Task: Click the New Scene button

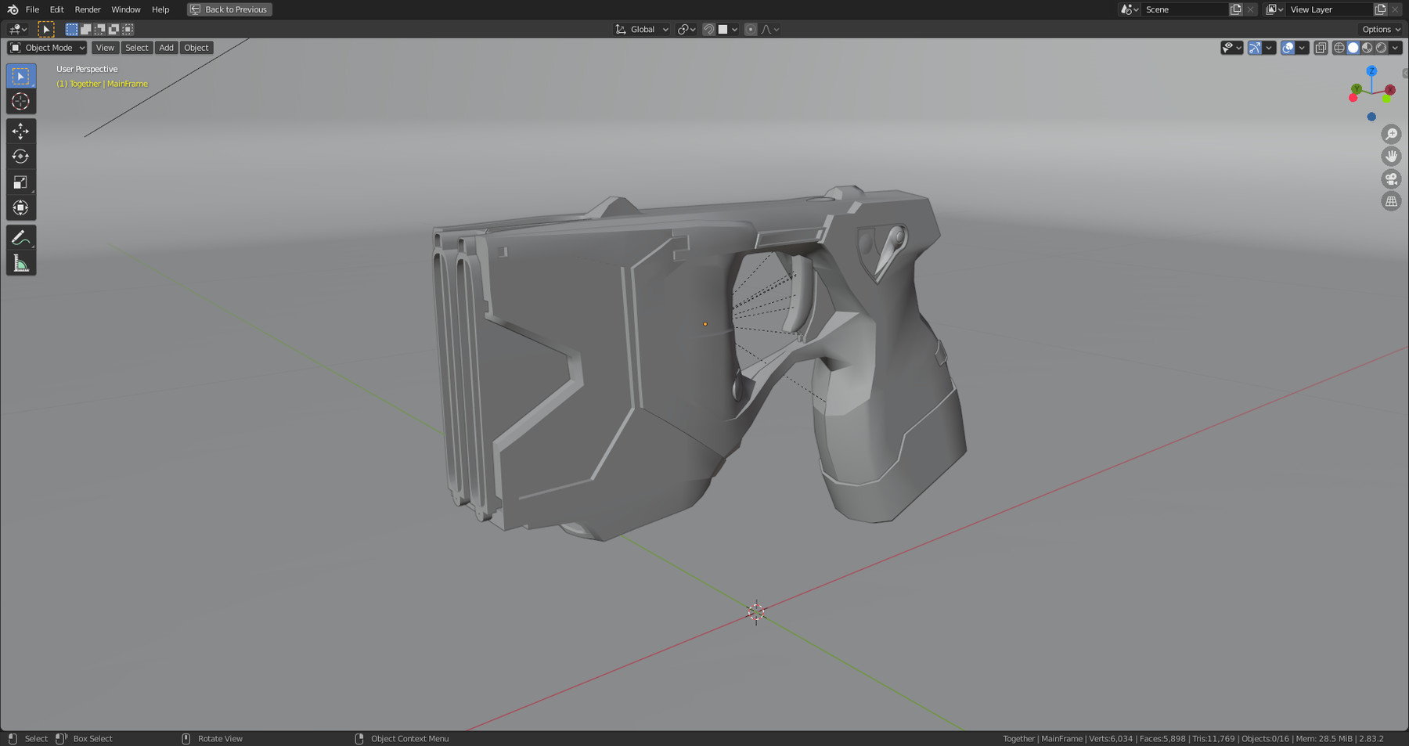Action: (1235, 9)
